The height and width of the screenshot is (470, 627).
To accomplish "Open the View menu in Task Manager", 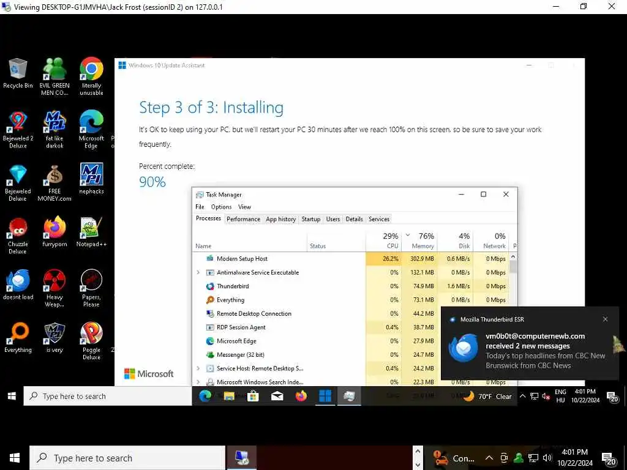I will pos(244,207).
